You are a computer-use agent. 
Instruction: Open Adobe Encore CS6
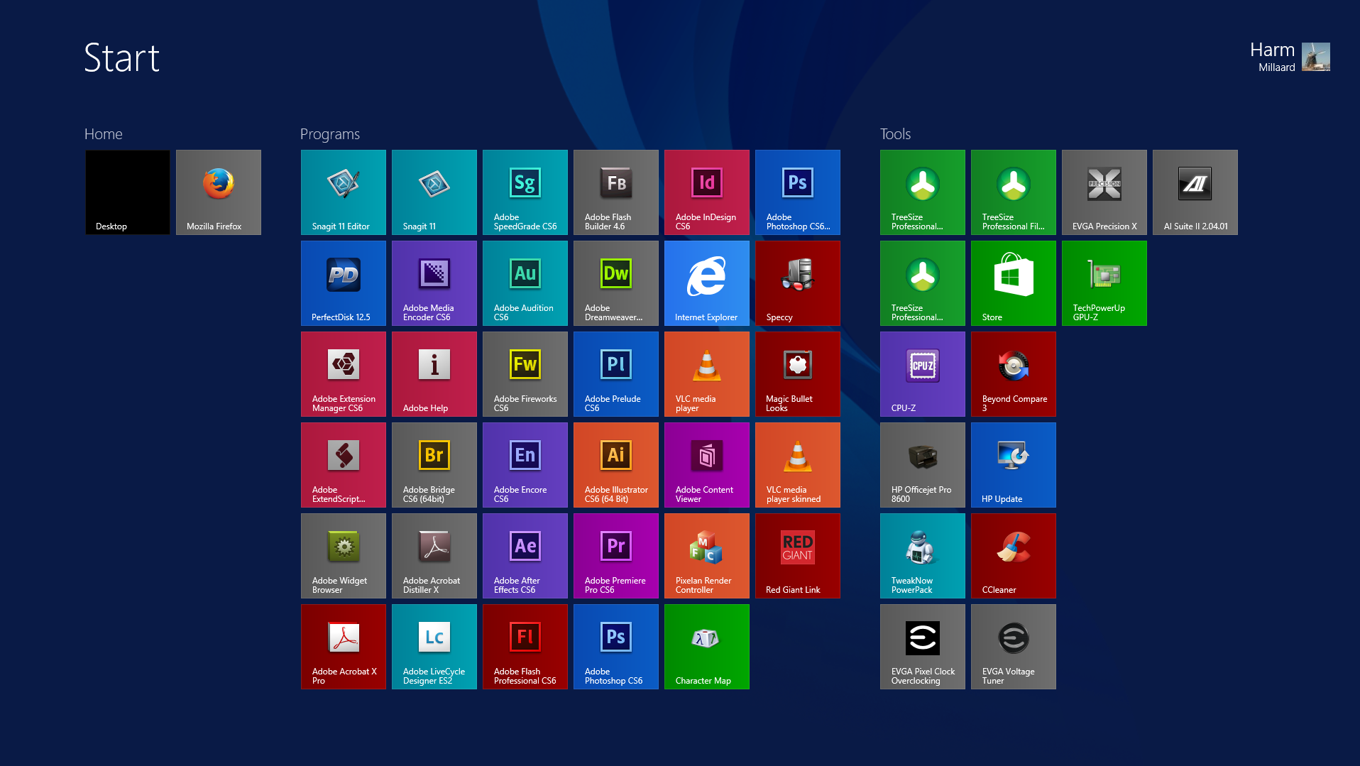pyautogui.click(x=525, y=465)
